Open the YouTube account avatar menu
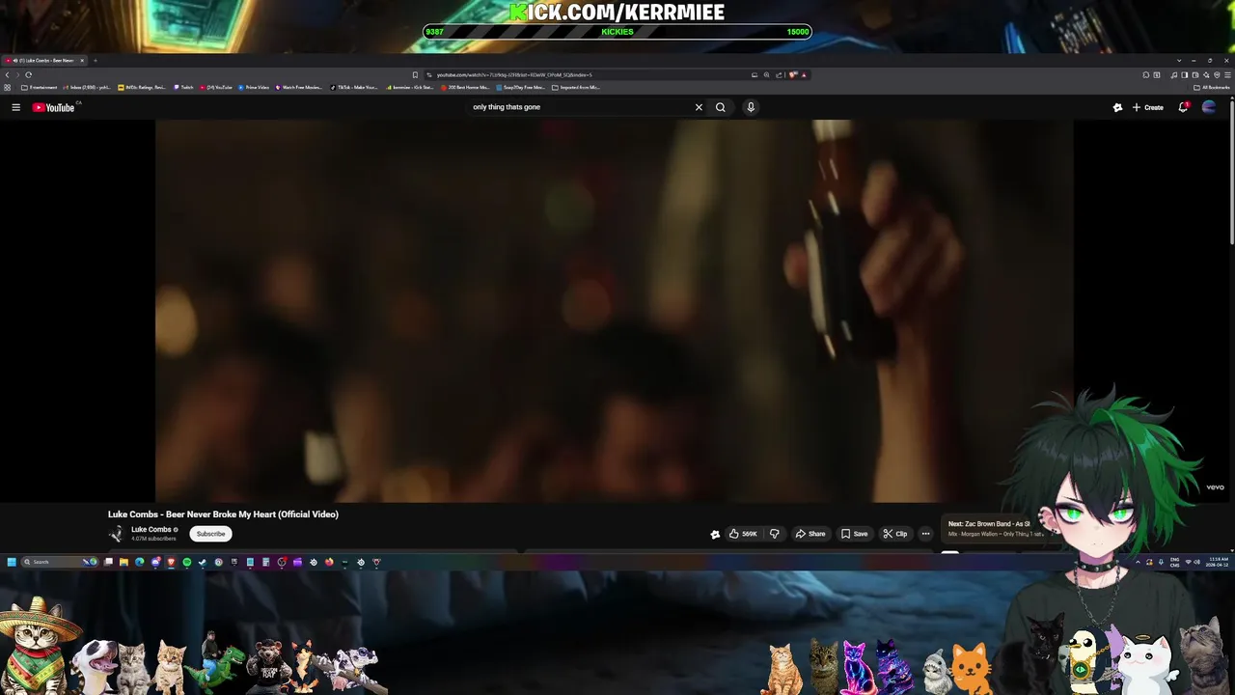 click(1209, 107)
